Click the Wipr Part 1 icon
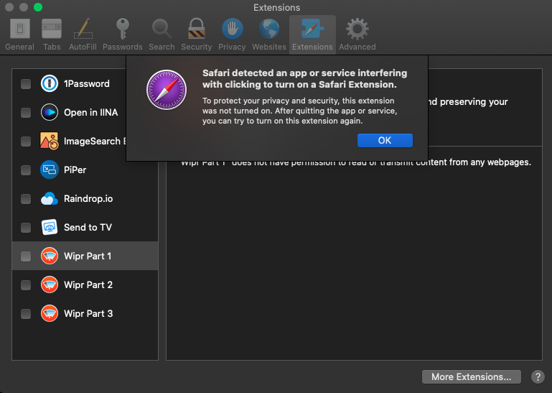The width and height of the screenshot is (552, 393). tap(50, 256)
